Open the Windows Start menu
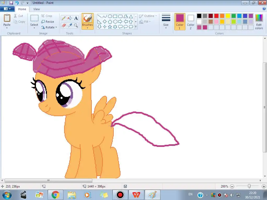The image size is (267, 200). click(x=7, y=195)
